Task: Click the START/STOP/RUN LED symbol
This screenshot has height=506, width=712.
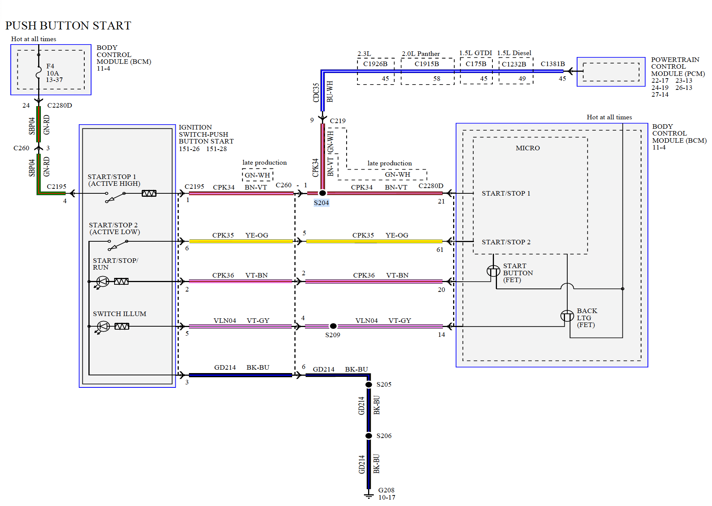Action: coord(102,282)
